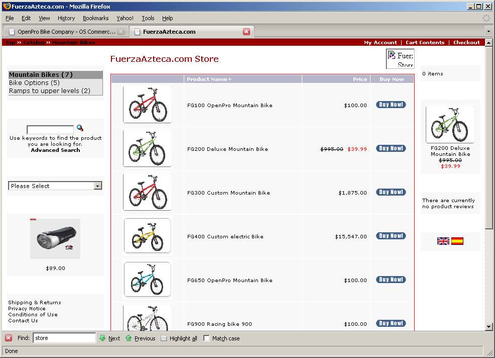Click Buy Now for FG300 Custom Mountain Bike

(391, 192)
